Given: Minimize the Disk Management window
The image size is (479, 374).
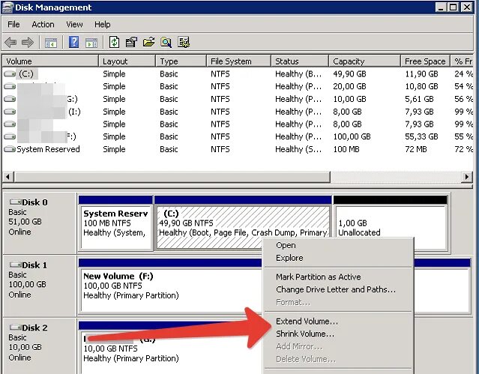Looking at the screenshot, I should 441,7.
